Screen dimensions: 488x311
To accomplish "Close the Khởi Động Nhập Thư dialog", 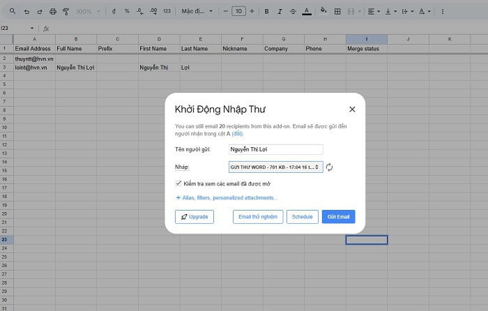I will click(352, 109).
